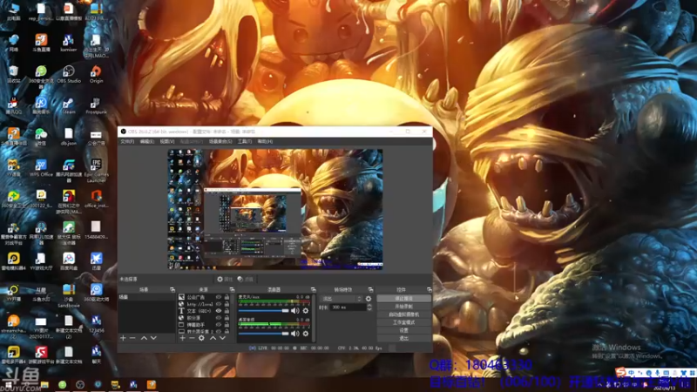Click the transition duration 300 ms field
This screenshot has width=697, height=392.
348,308
